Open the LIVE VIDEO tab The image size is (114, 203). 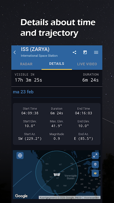click(x=87, y=64)
